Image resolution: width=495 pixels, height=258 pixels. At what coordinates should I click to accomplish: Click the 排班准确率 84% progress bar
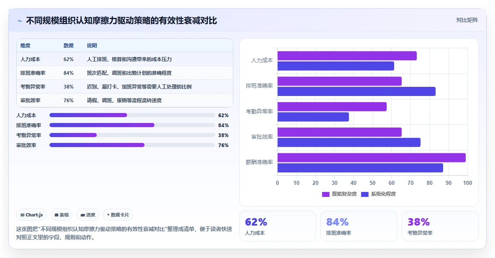pyautogui.click(x=132, y=125)
